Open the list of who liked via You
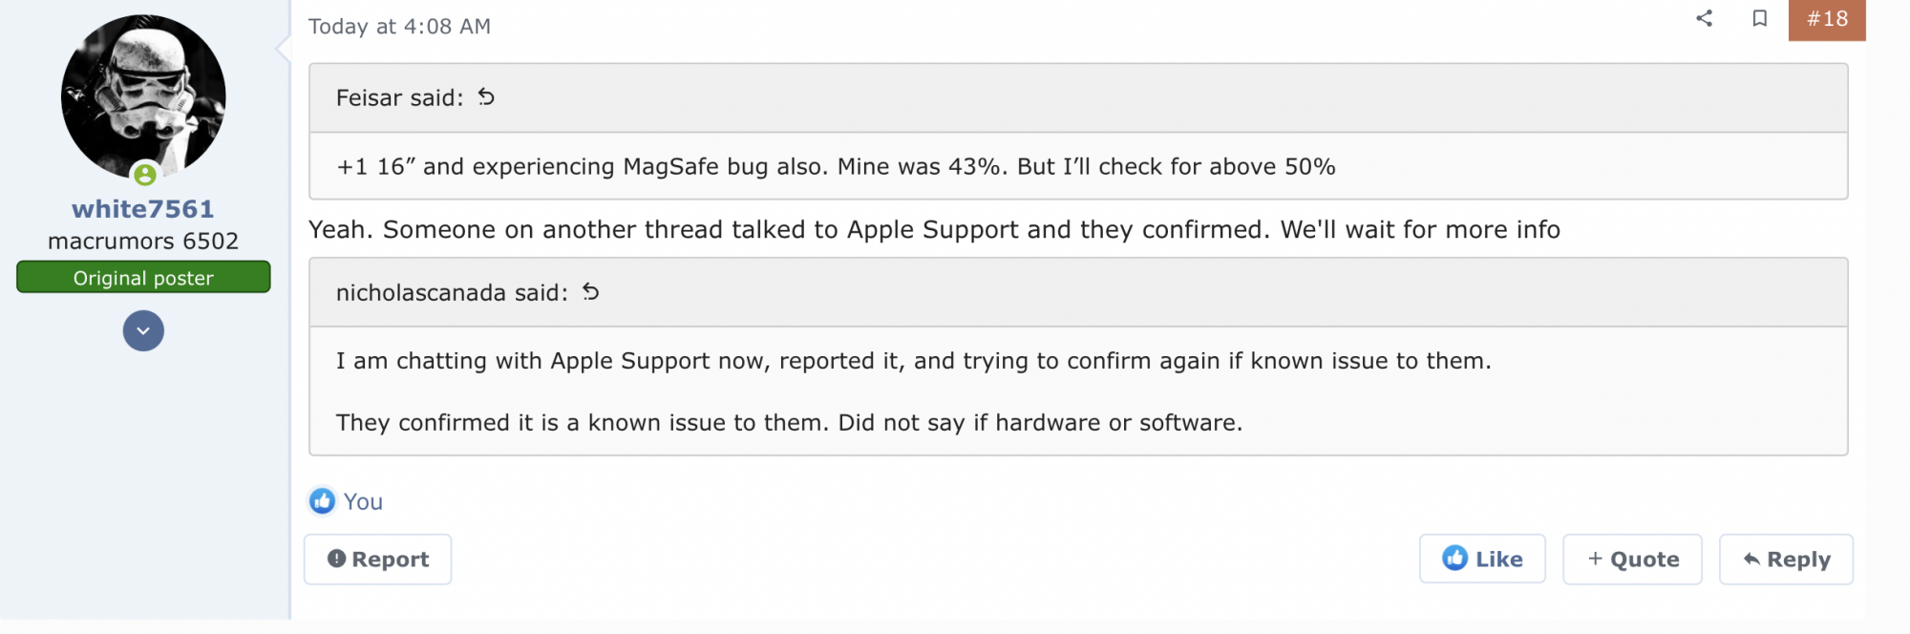The image size is (1910, 634). click(363, 501)
